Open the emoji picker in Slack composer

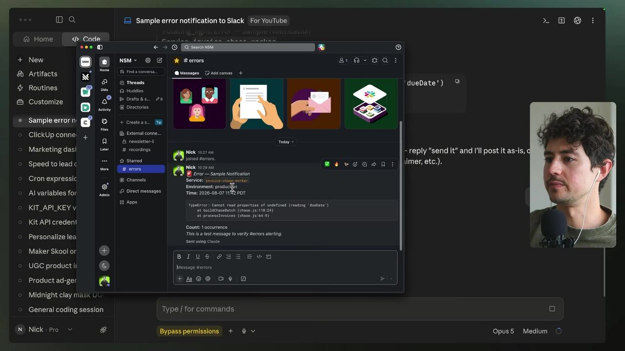click(x=198, y=279)
